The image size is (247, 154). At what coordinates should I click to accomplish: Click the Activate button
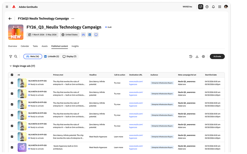point(217,56)
